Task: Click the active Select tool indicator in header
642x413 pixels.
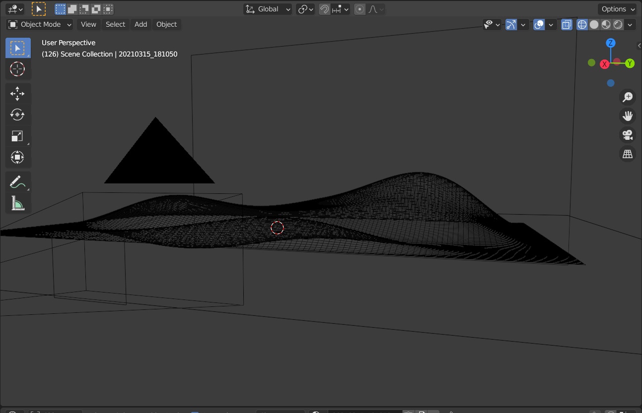Action: tap(39, 9)
